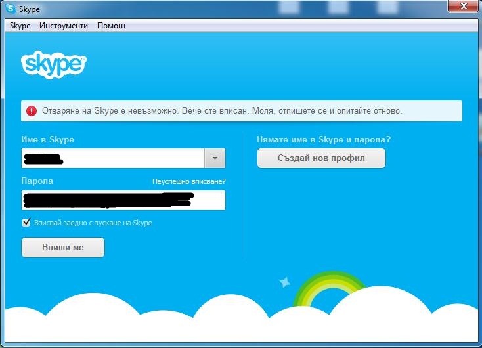Click the Впиши ме button

(x=63, y=247)
